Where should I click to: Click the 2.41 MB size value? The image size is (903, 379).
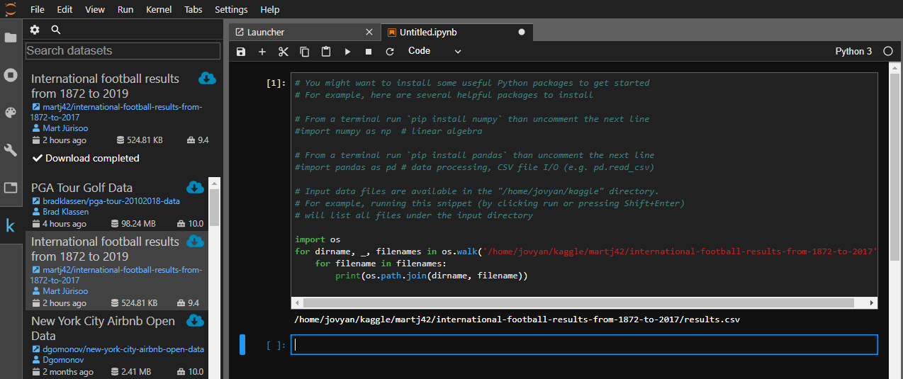pyautogui.click(x=135, y=372)
